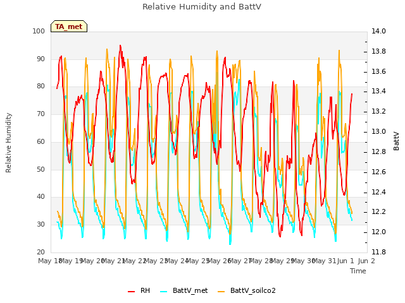
Task: Click the red RH legend swatch
Action: (x=131, y=292)
